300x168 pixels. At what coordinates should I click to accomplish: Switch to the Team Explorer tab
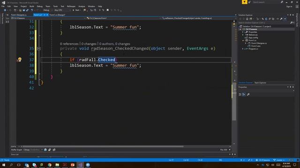(260, 83)
